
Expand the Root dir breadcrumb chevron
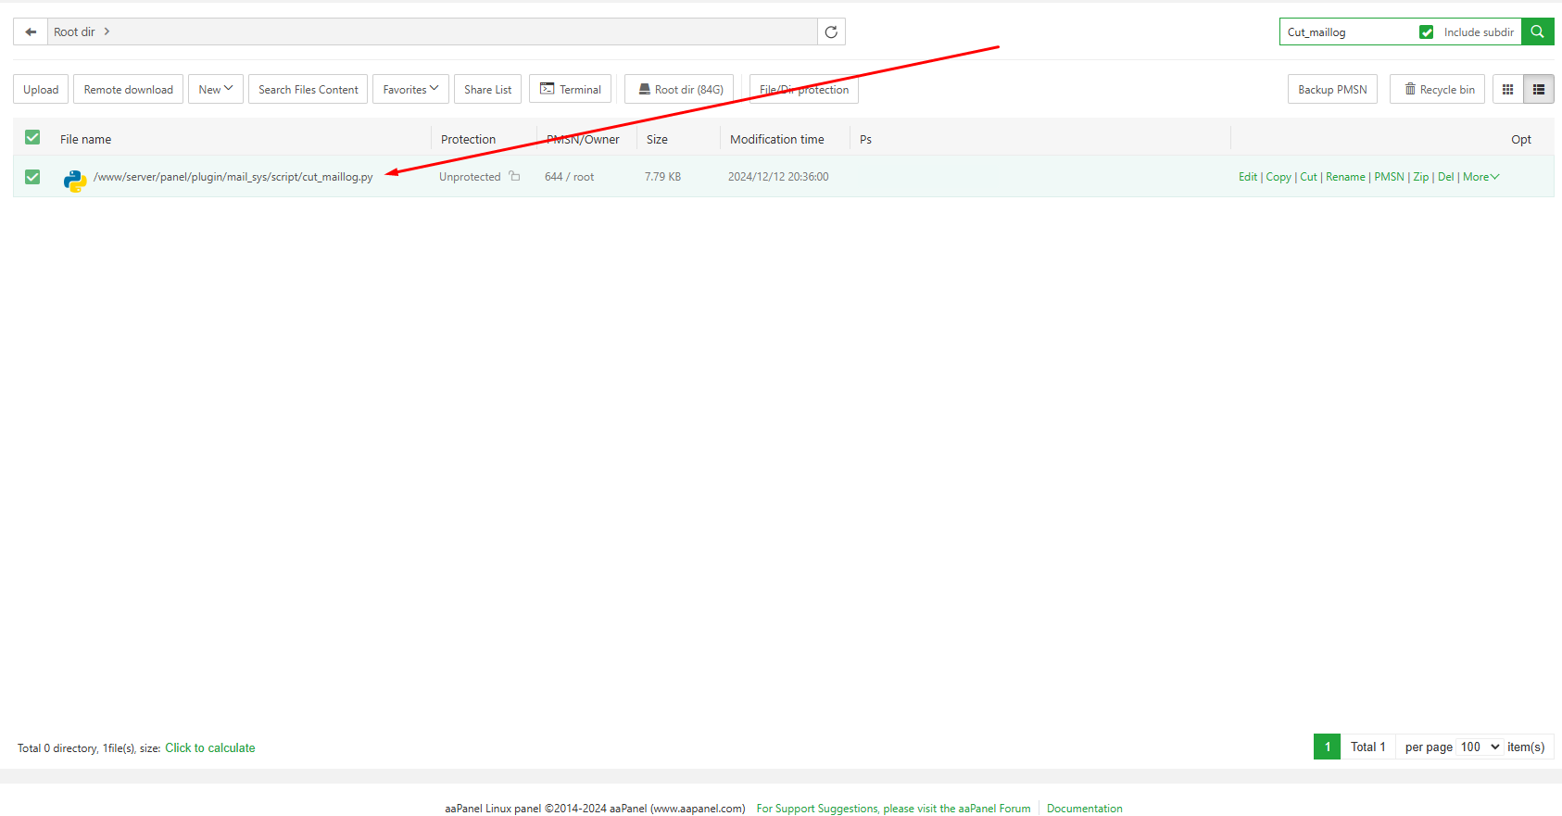coord(107,31)
